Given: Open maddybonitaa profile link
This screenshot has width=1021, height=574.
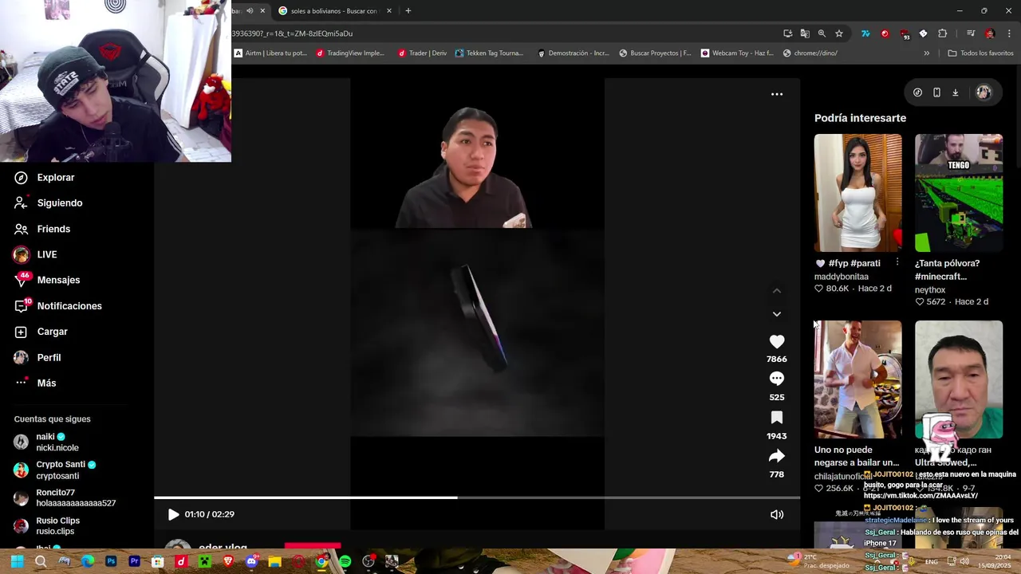Looking at the screenshot, I should [842, 277].
